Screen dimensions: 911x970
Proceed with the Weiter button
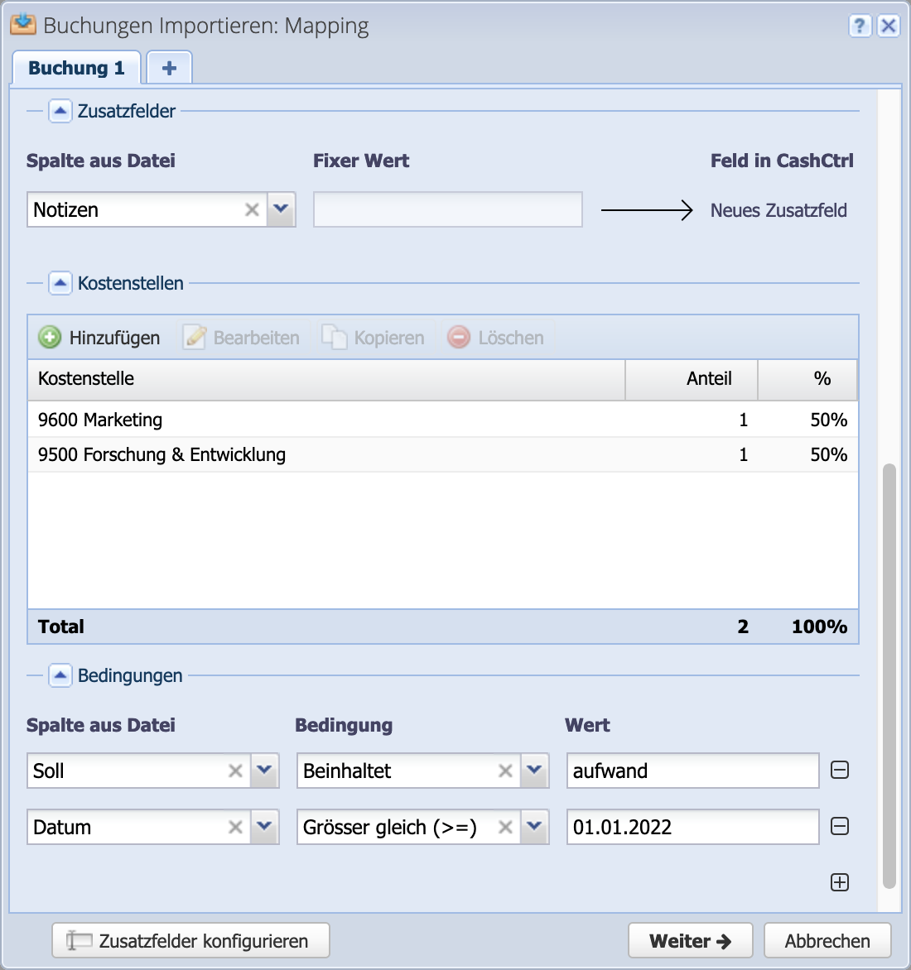tap(690, 940)
